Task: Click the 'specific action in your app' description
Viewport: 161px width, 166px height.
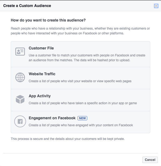Action: tap(83, 103)
